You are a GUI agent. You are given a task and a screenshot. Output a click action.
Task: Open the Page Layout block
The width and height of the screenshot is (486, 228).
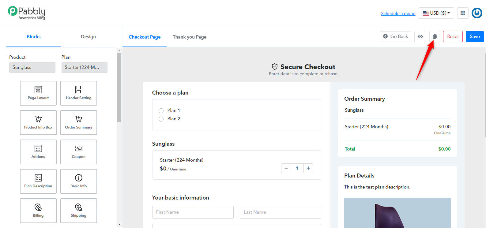38,93
